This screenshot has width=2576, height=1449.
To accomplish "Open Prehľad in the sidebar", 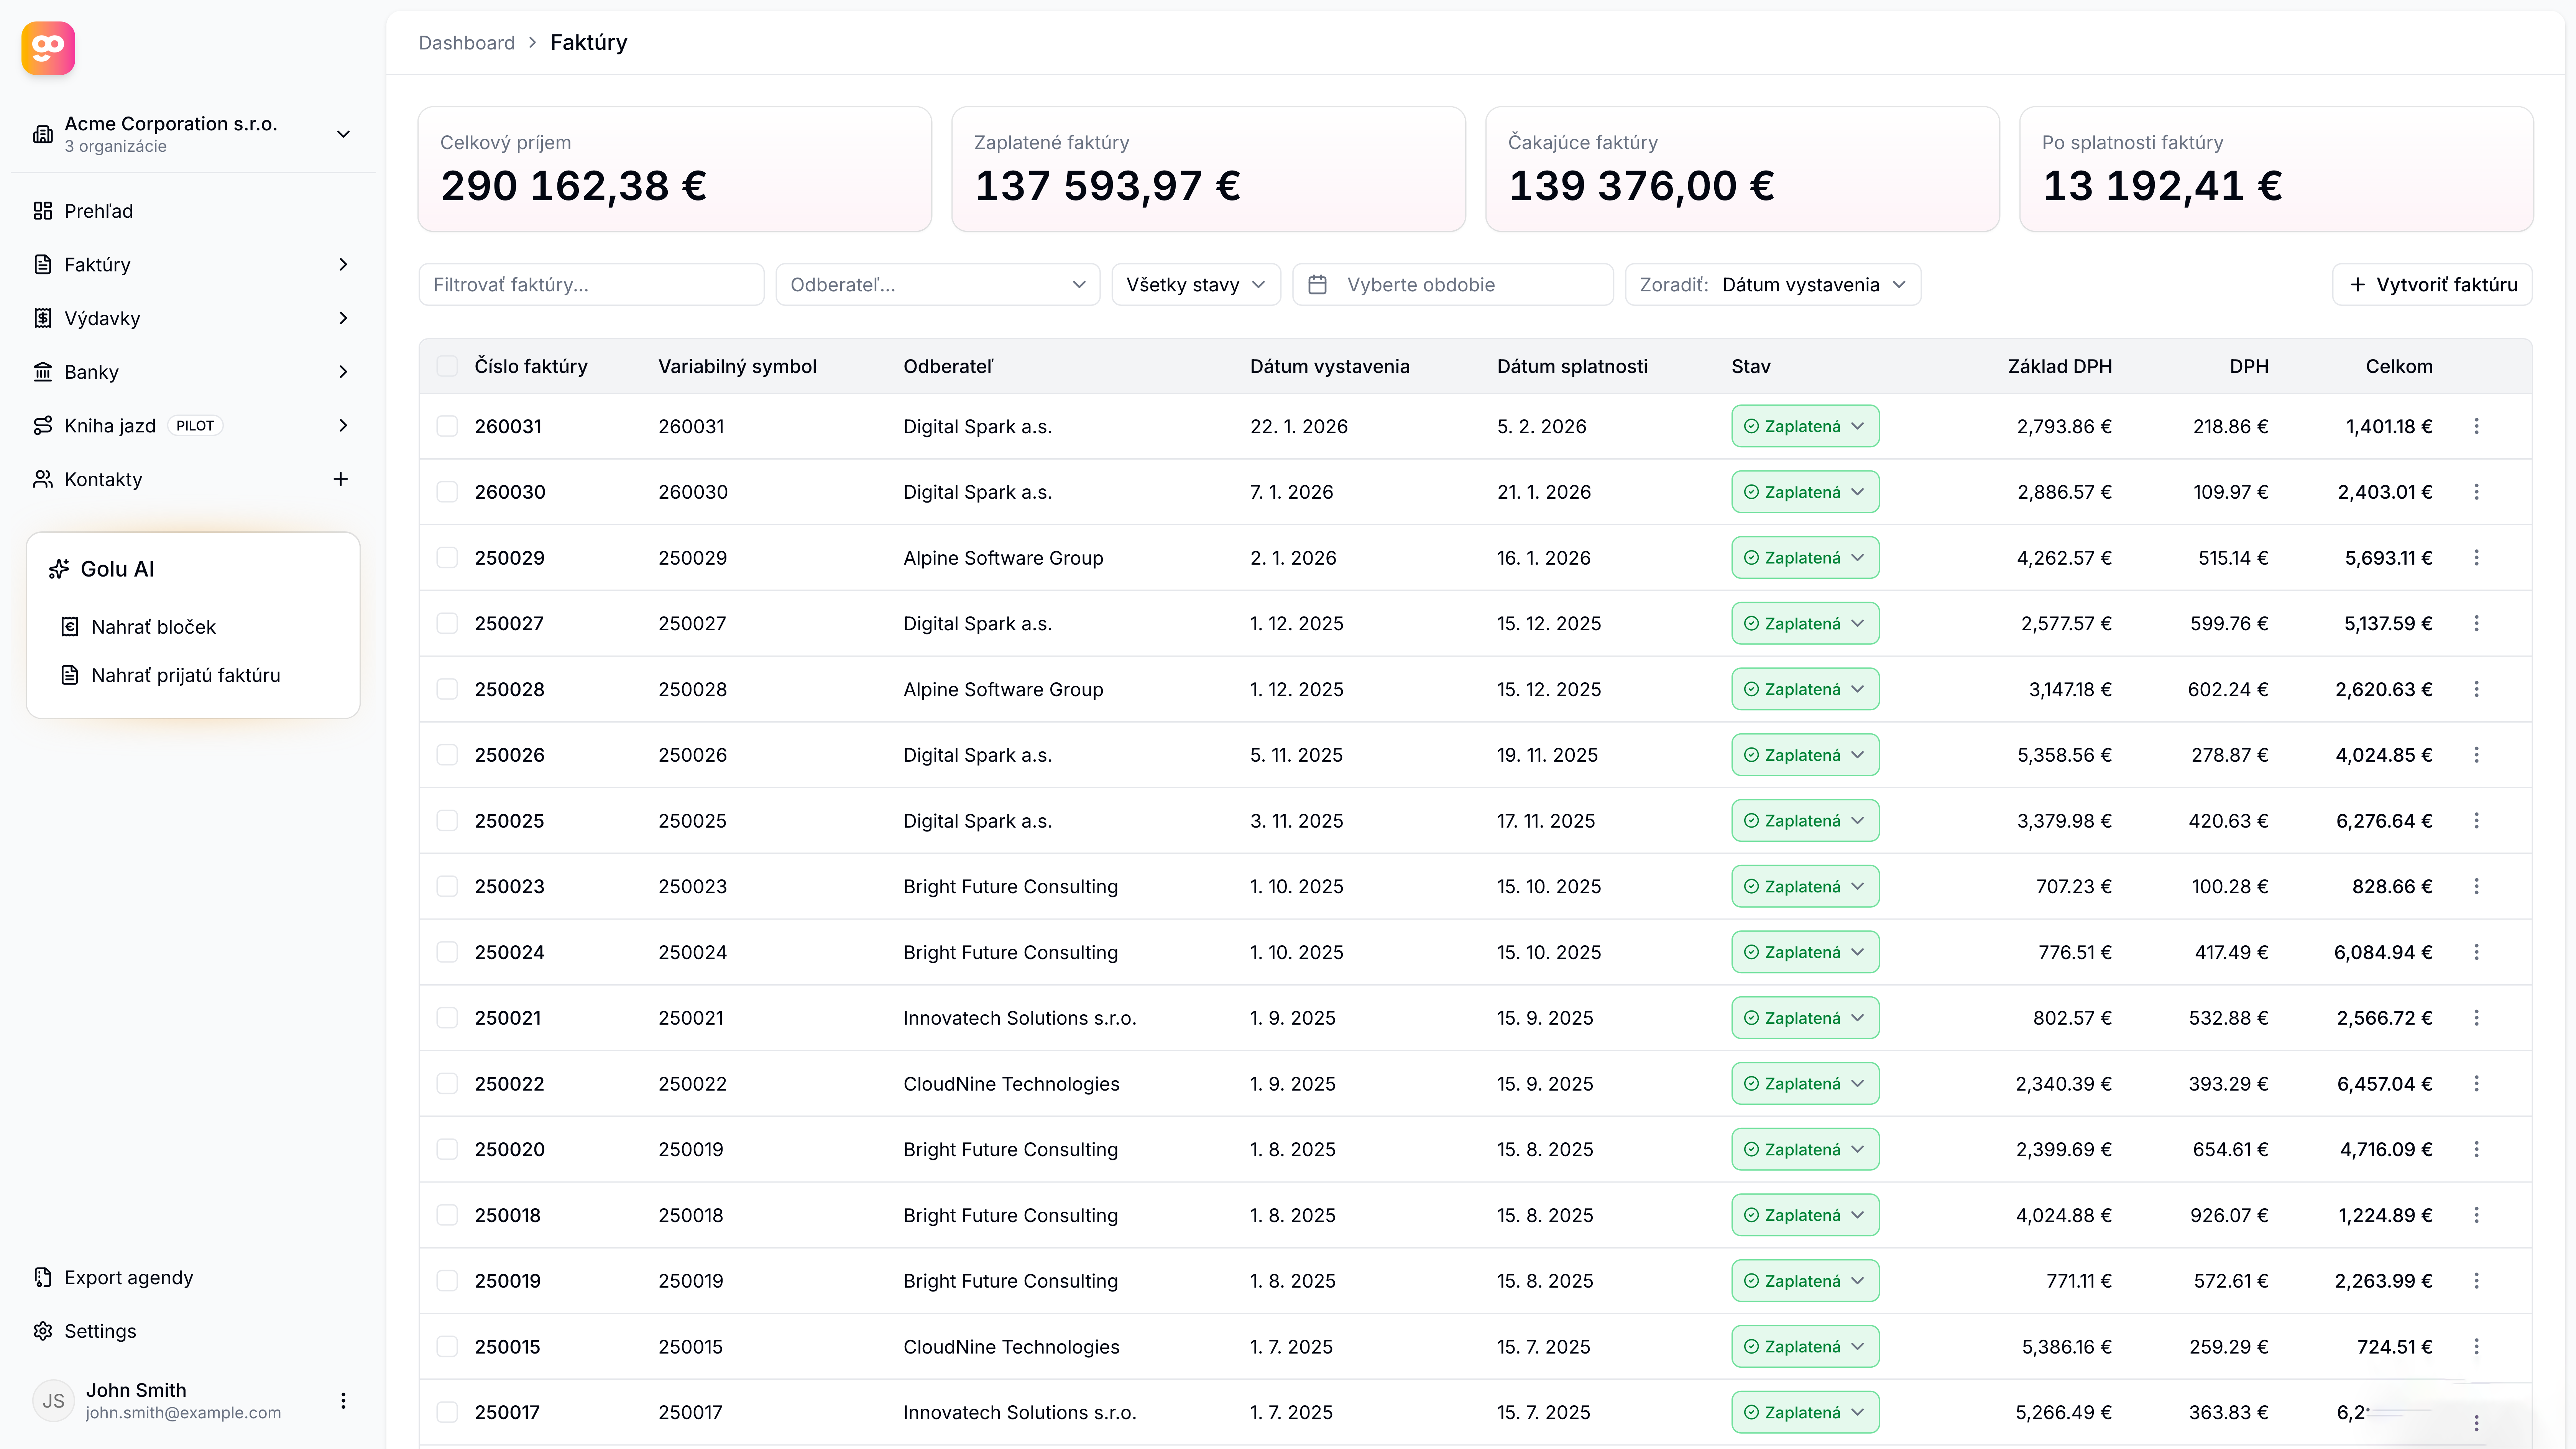I will point(193,211).
